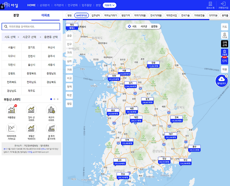The height and width of the screenshot is (186, 230).
Task: Toggle the 단지 map overlay button
Action: pos(225,60)
